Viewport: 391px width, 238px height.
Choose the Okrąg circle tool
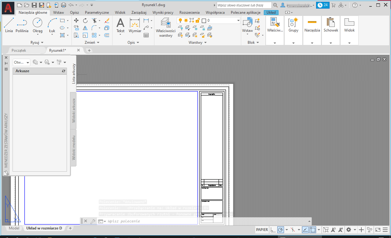[38, 25]
